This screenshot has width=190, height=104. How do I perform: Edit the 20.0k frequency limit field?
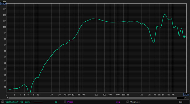pyautogui.click(x=186, y=95)
